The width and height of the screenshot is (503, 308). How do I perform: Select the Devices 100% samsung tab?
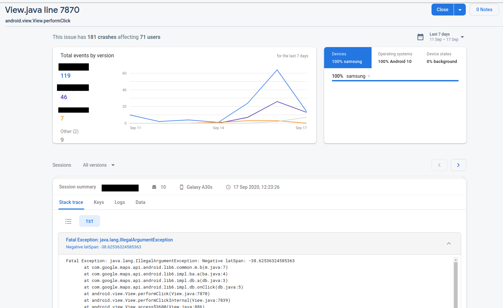pos(348,58)
